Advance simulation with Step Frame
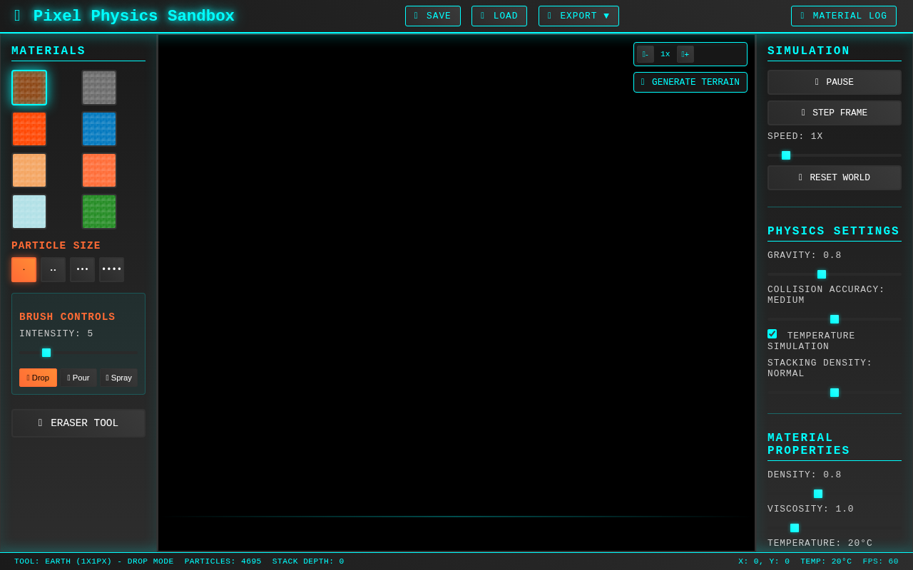913x570 pixels. [834, 113]
